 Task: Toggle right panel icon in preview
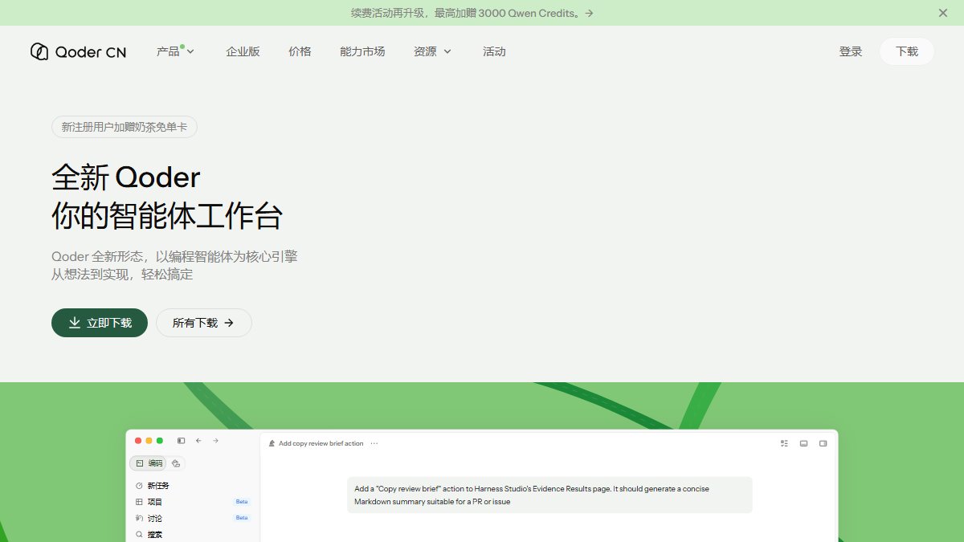click(823, 443)
